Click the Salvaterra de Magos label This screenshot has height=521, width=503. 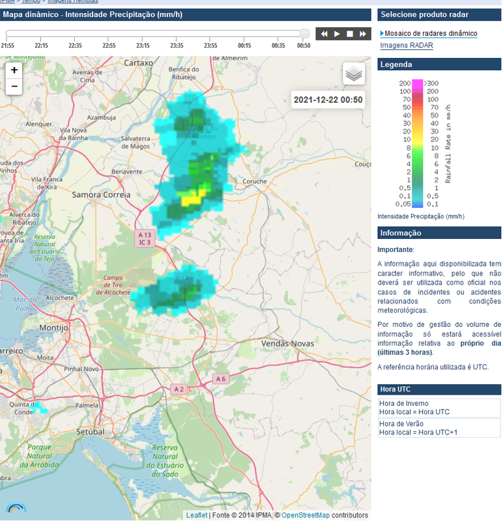pos(136,142)
